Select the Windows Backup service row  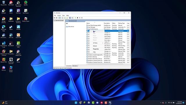click(x=108, y=57)
